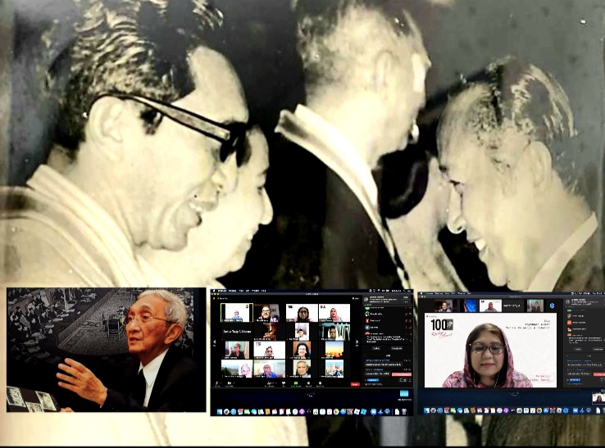
Task: Open Trash in the gallery window's Dock
Action: (x=404, y=412)
